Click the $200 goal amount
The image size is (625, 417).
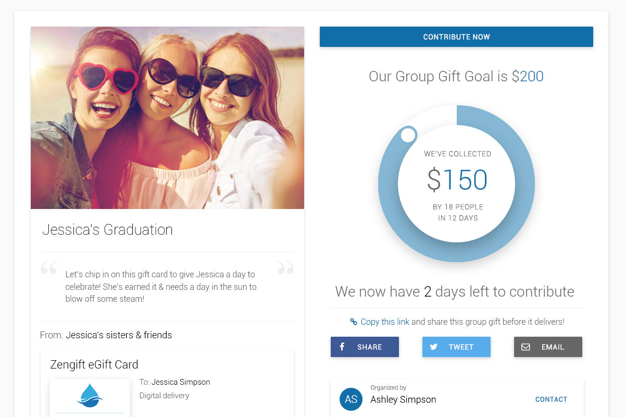point(528,77)
